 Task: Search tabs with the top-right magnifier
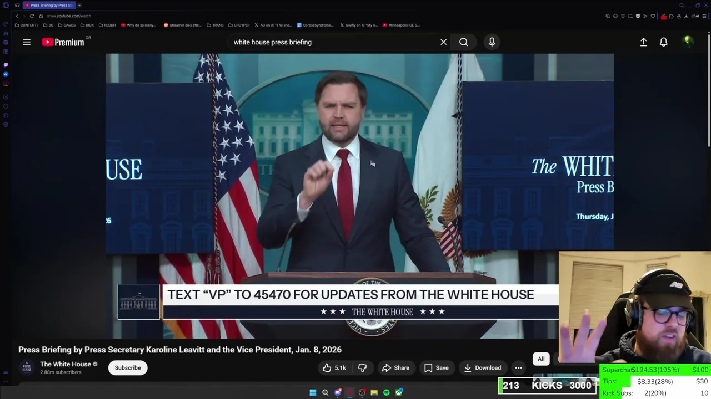point(682,6)
